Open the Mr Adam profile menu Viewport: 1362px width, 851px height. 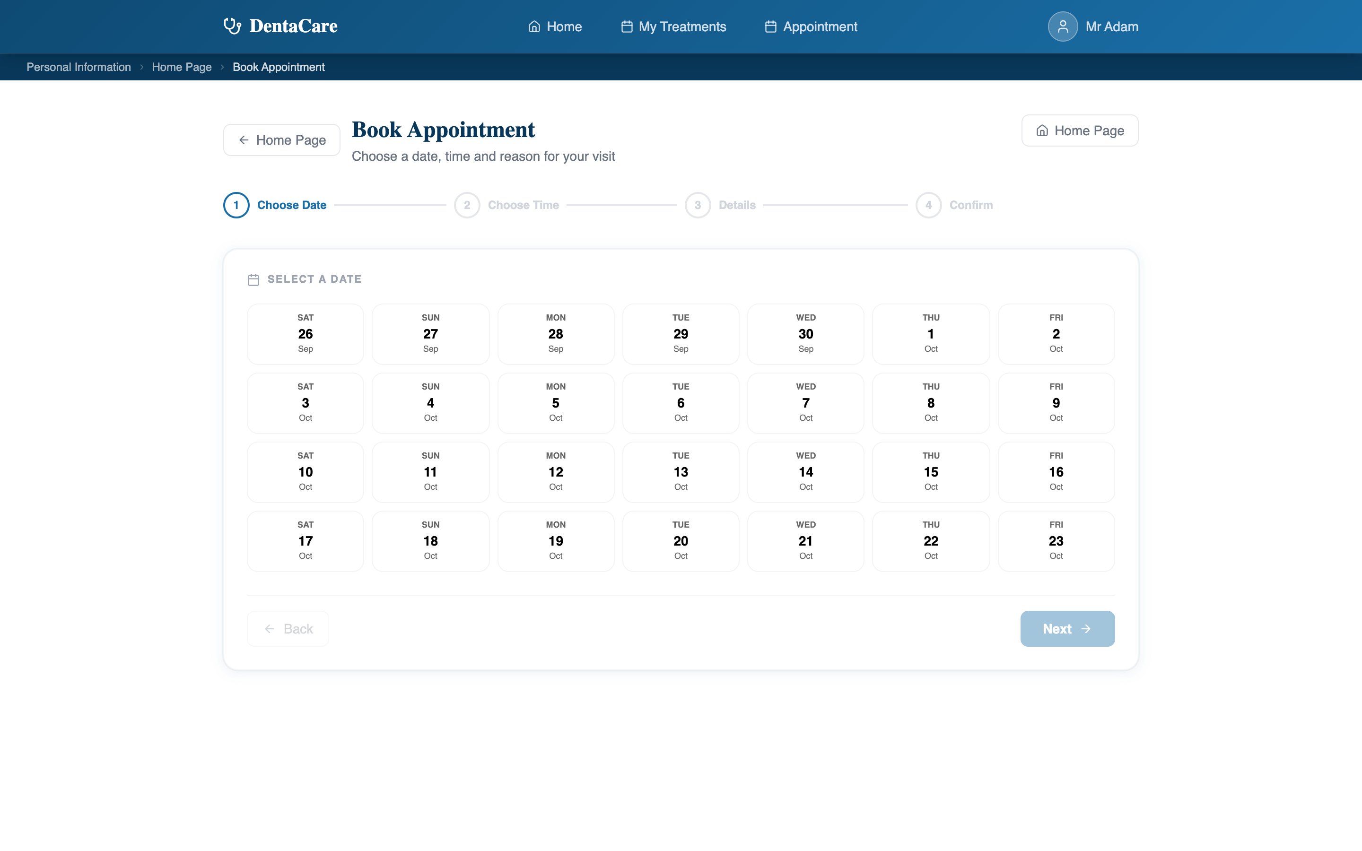click(1093, 26)
